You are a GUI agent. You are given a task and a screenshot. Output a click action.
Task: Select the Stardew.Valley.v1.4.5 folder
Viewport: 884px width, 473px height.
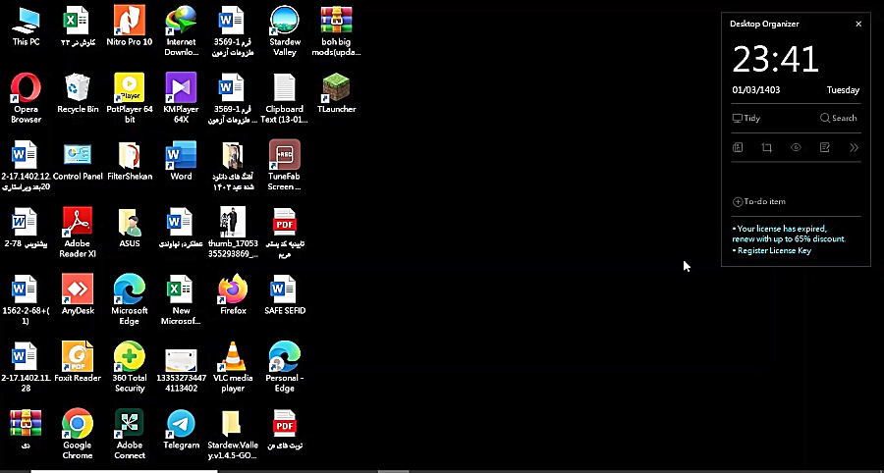[233, 434]
